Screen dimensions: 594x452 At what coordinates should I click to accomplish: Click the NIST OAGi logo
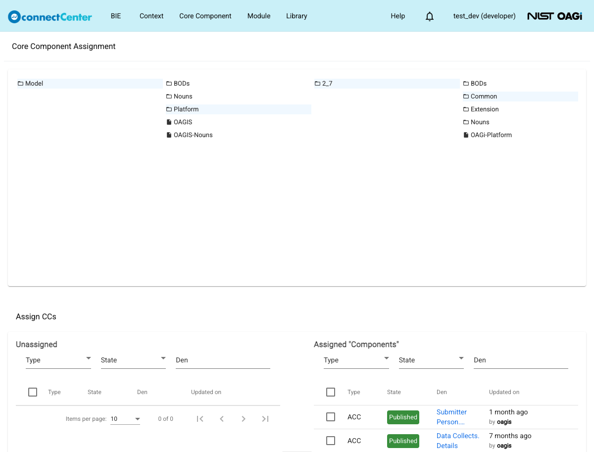pos(555,16)
